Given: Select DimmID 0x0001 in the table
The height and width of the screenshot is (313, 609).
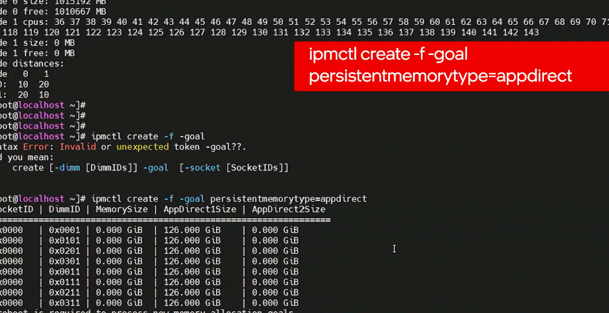Looking at the screenshot, I should click(65, 230).
